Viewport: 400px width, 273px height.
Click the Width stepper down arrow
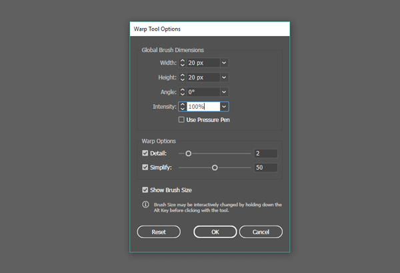pyautogui.click(x=183, y=65)
